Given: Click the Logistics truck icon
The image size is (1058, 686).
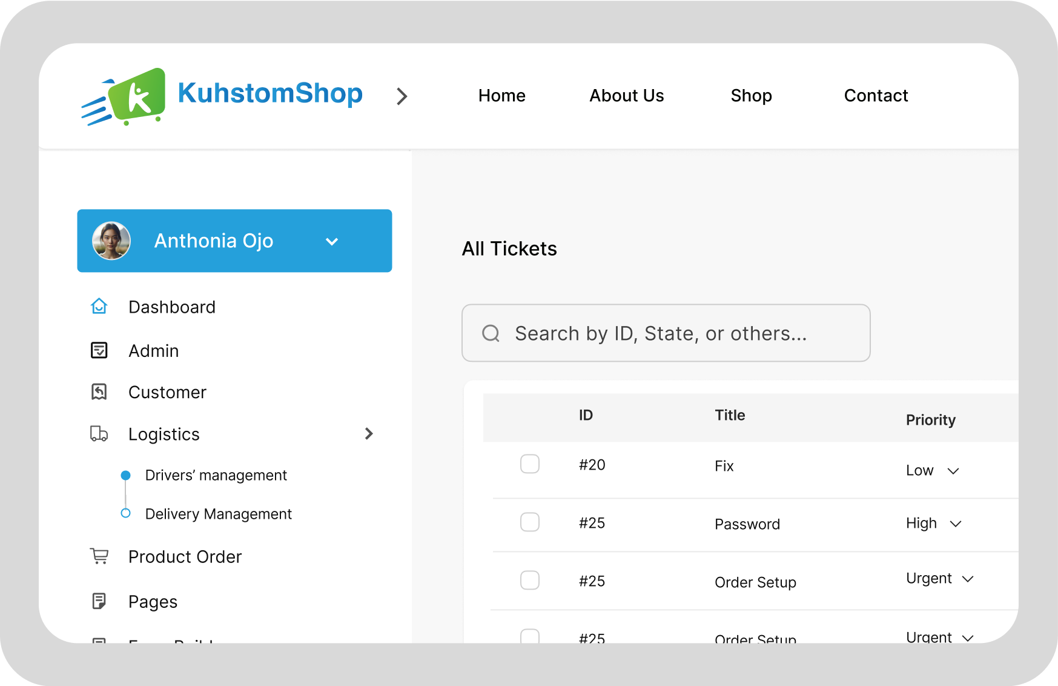Looking at the screenshot, I should 99,434.
